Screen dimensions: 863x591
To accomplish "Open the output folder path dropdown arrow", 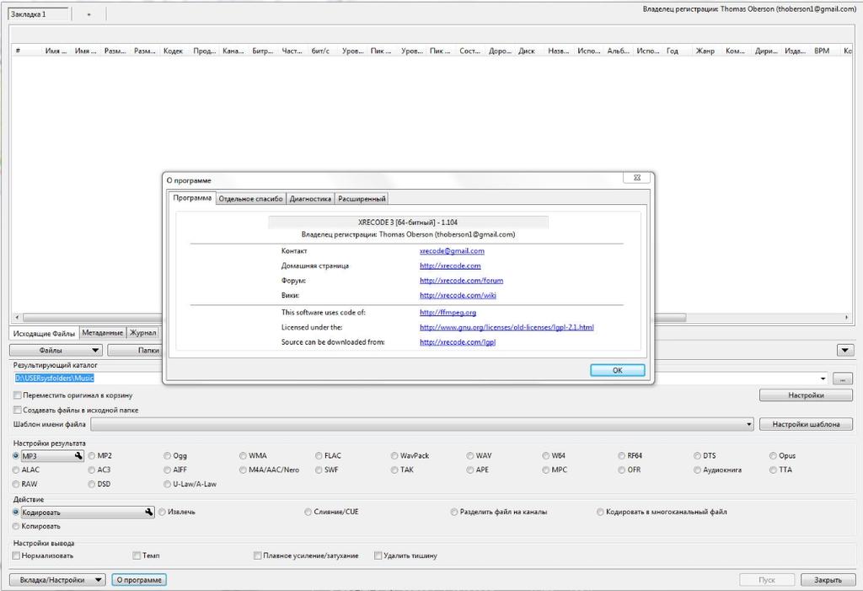I will [823, 379].
